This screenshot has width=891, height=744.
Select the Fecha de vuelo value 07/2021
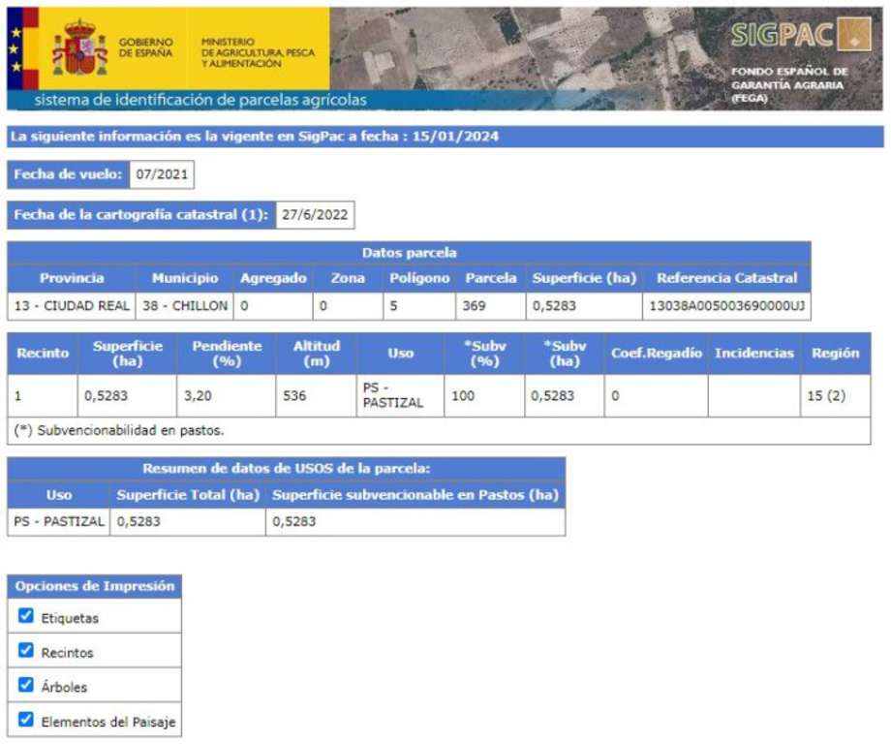(x=161, y=175)
